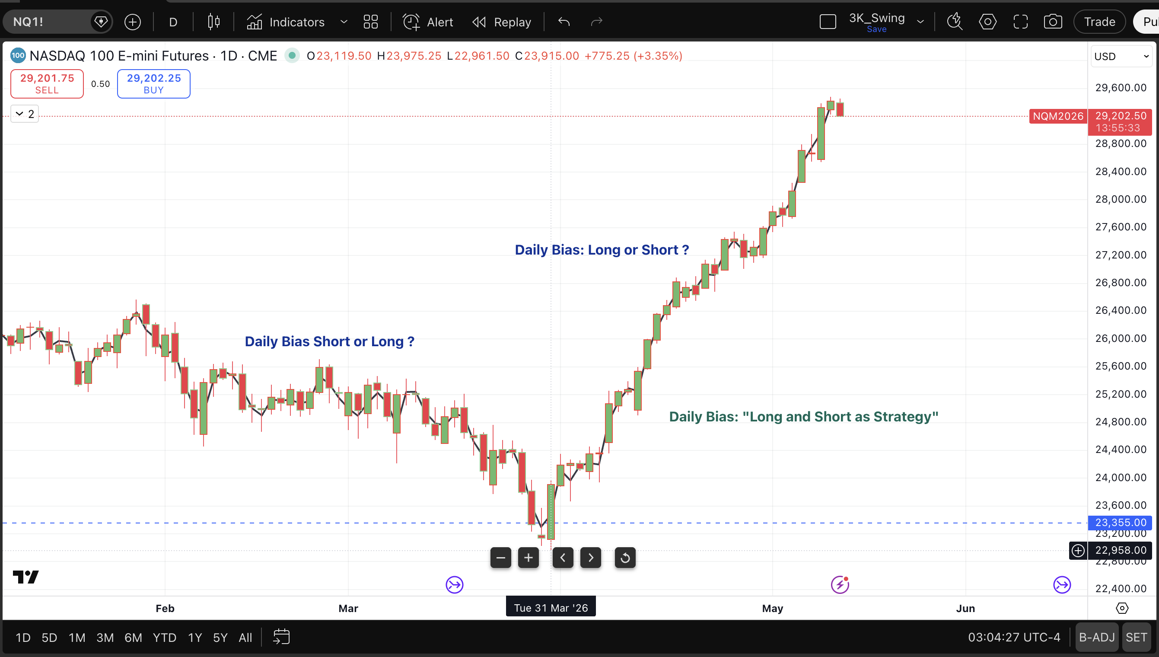Select the 3M date range

105,638
